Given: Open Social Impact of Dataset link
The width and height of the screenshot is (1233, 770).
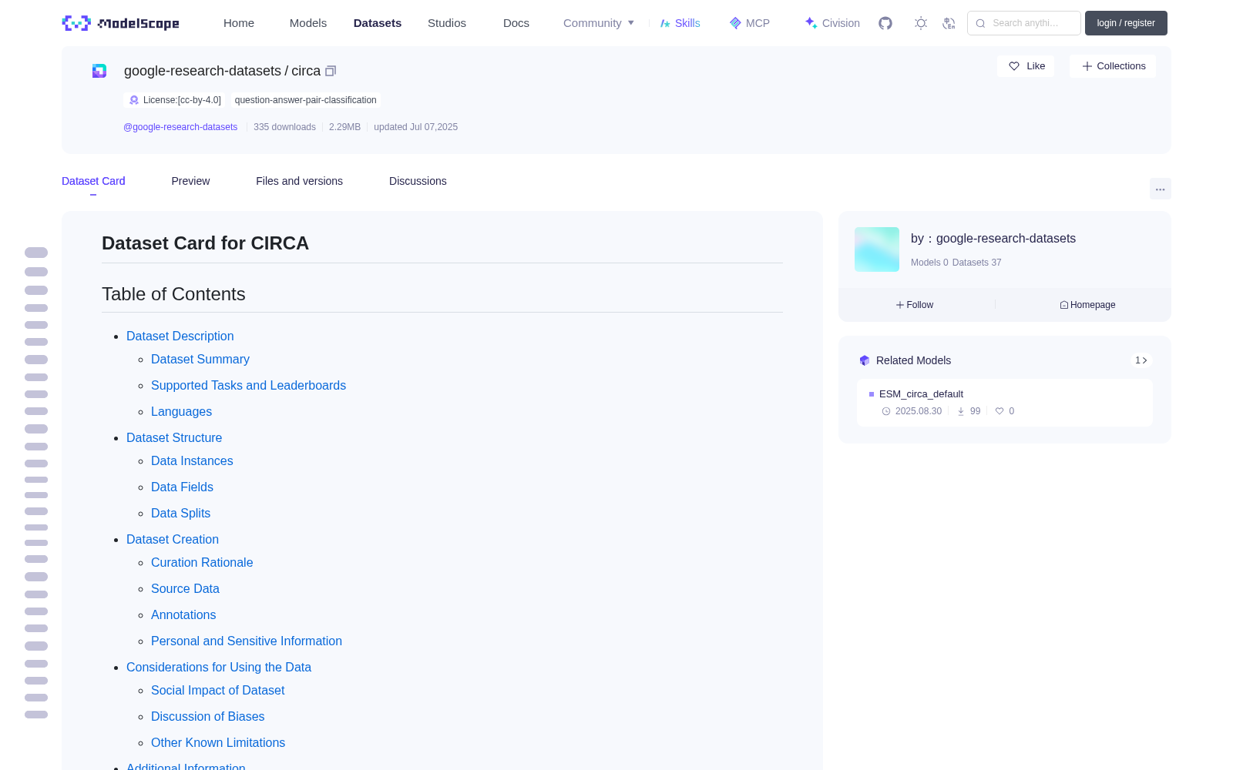Looking at the screenshot, I should [217, 690].
